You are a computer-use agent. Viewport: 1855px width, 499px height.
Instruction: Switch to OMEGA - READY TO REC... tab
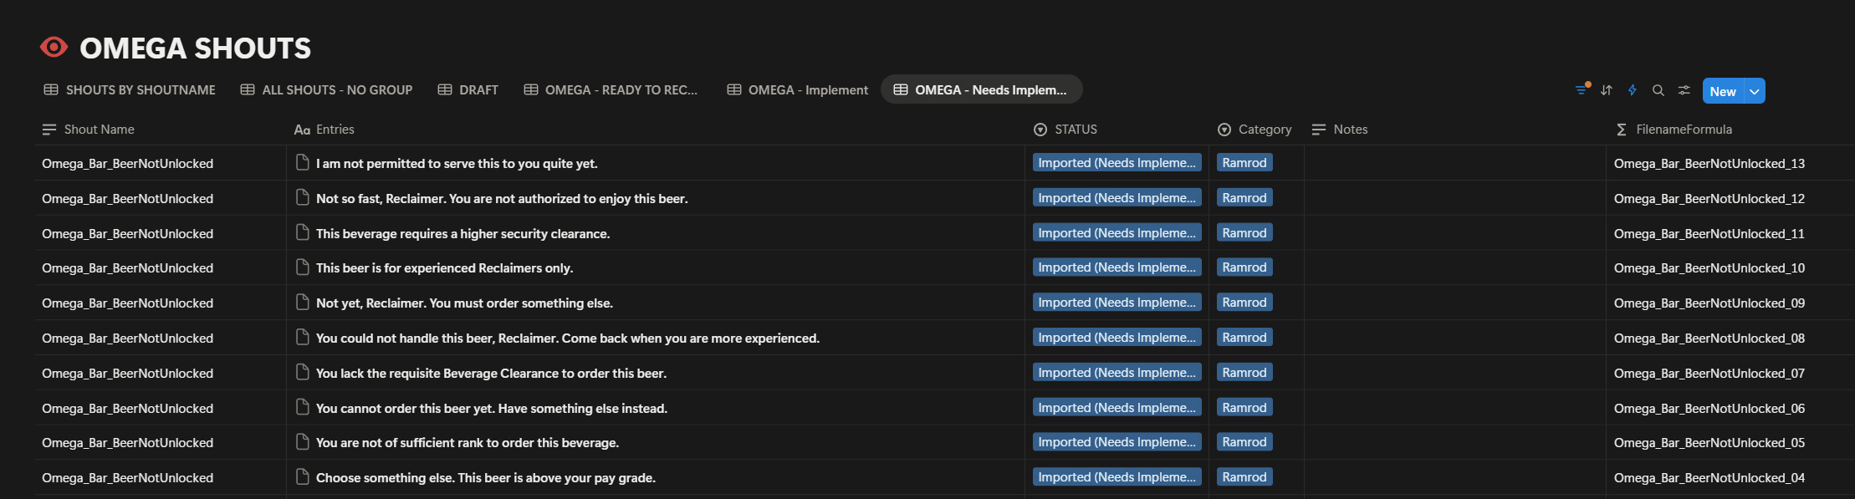(x=611, y=89)
